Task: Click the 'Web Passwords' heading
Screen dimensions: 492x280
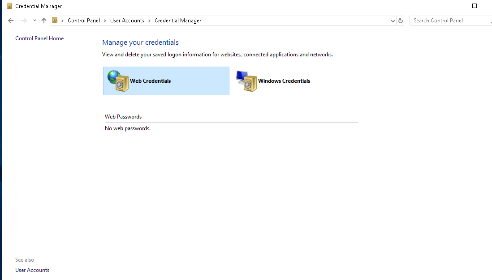Action: click(x=123, y=116)
